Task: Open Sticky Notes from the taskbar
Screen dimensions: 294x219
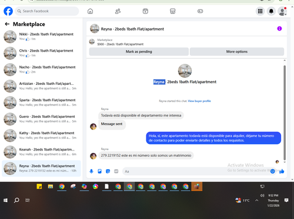Action: click(39, 187)
